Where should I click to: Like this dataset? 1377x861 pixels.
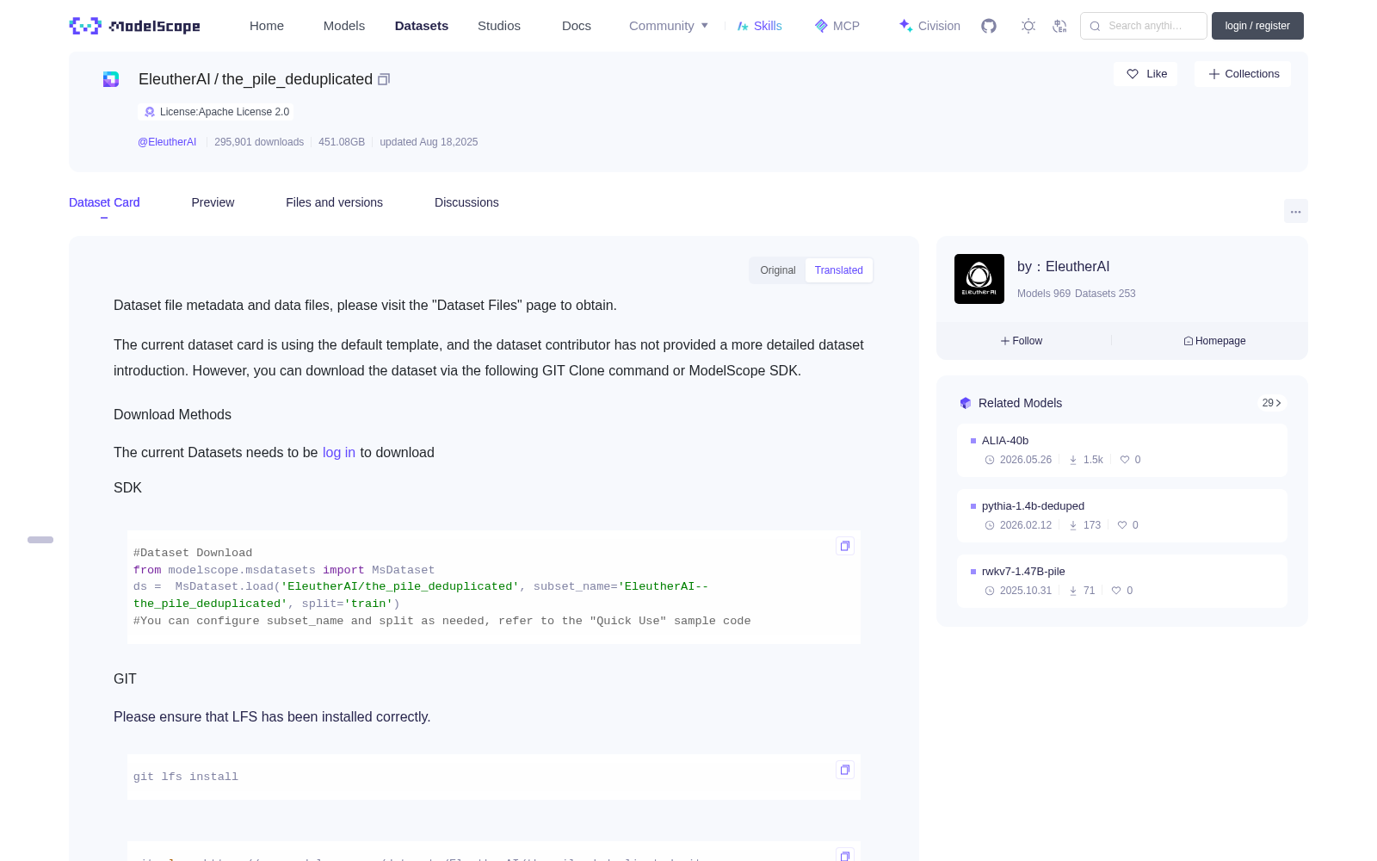coord(1146,74)
